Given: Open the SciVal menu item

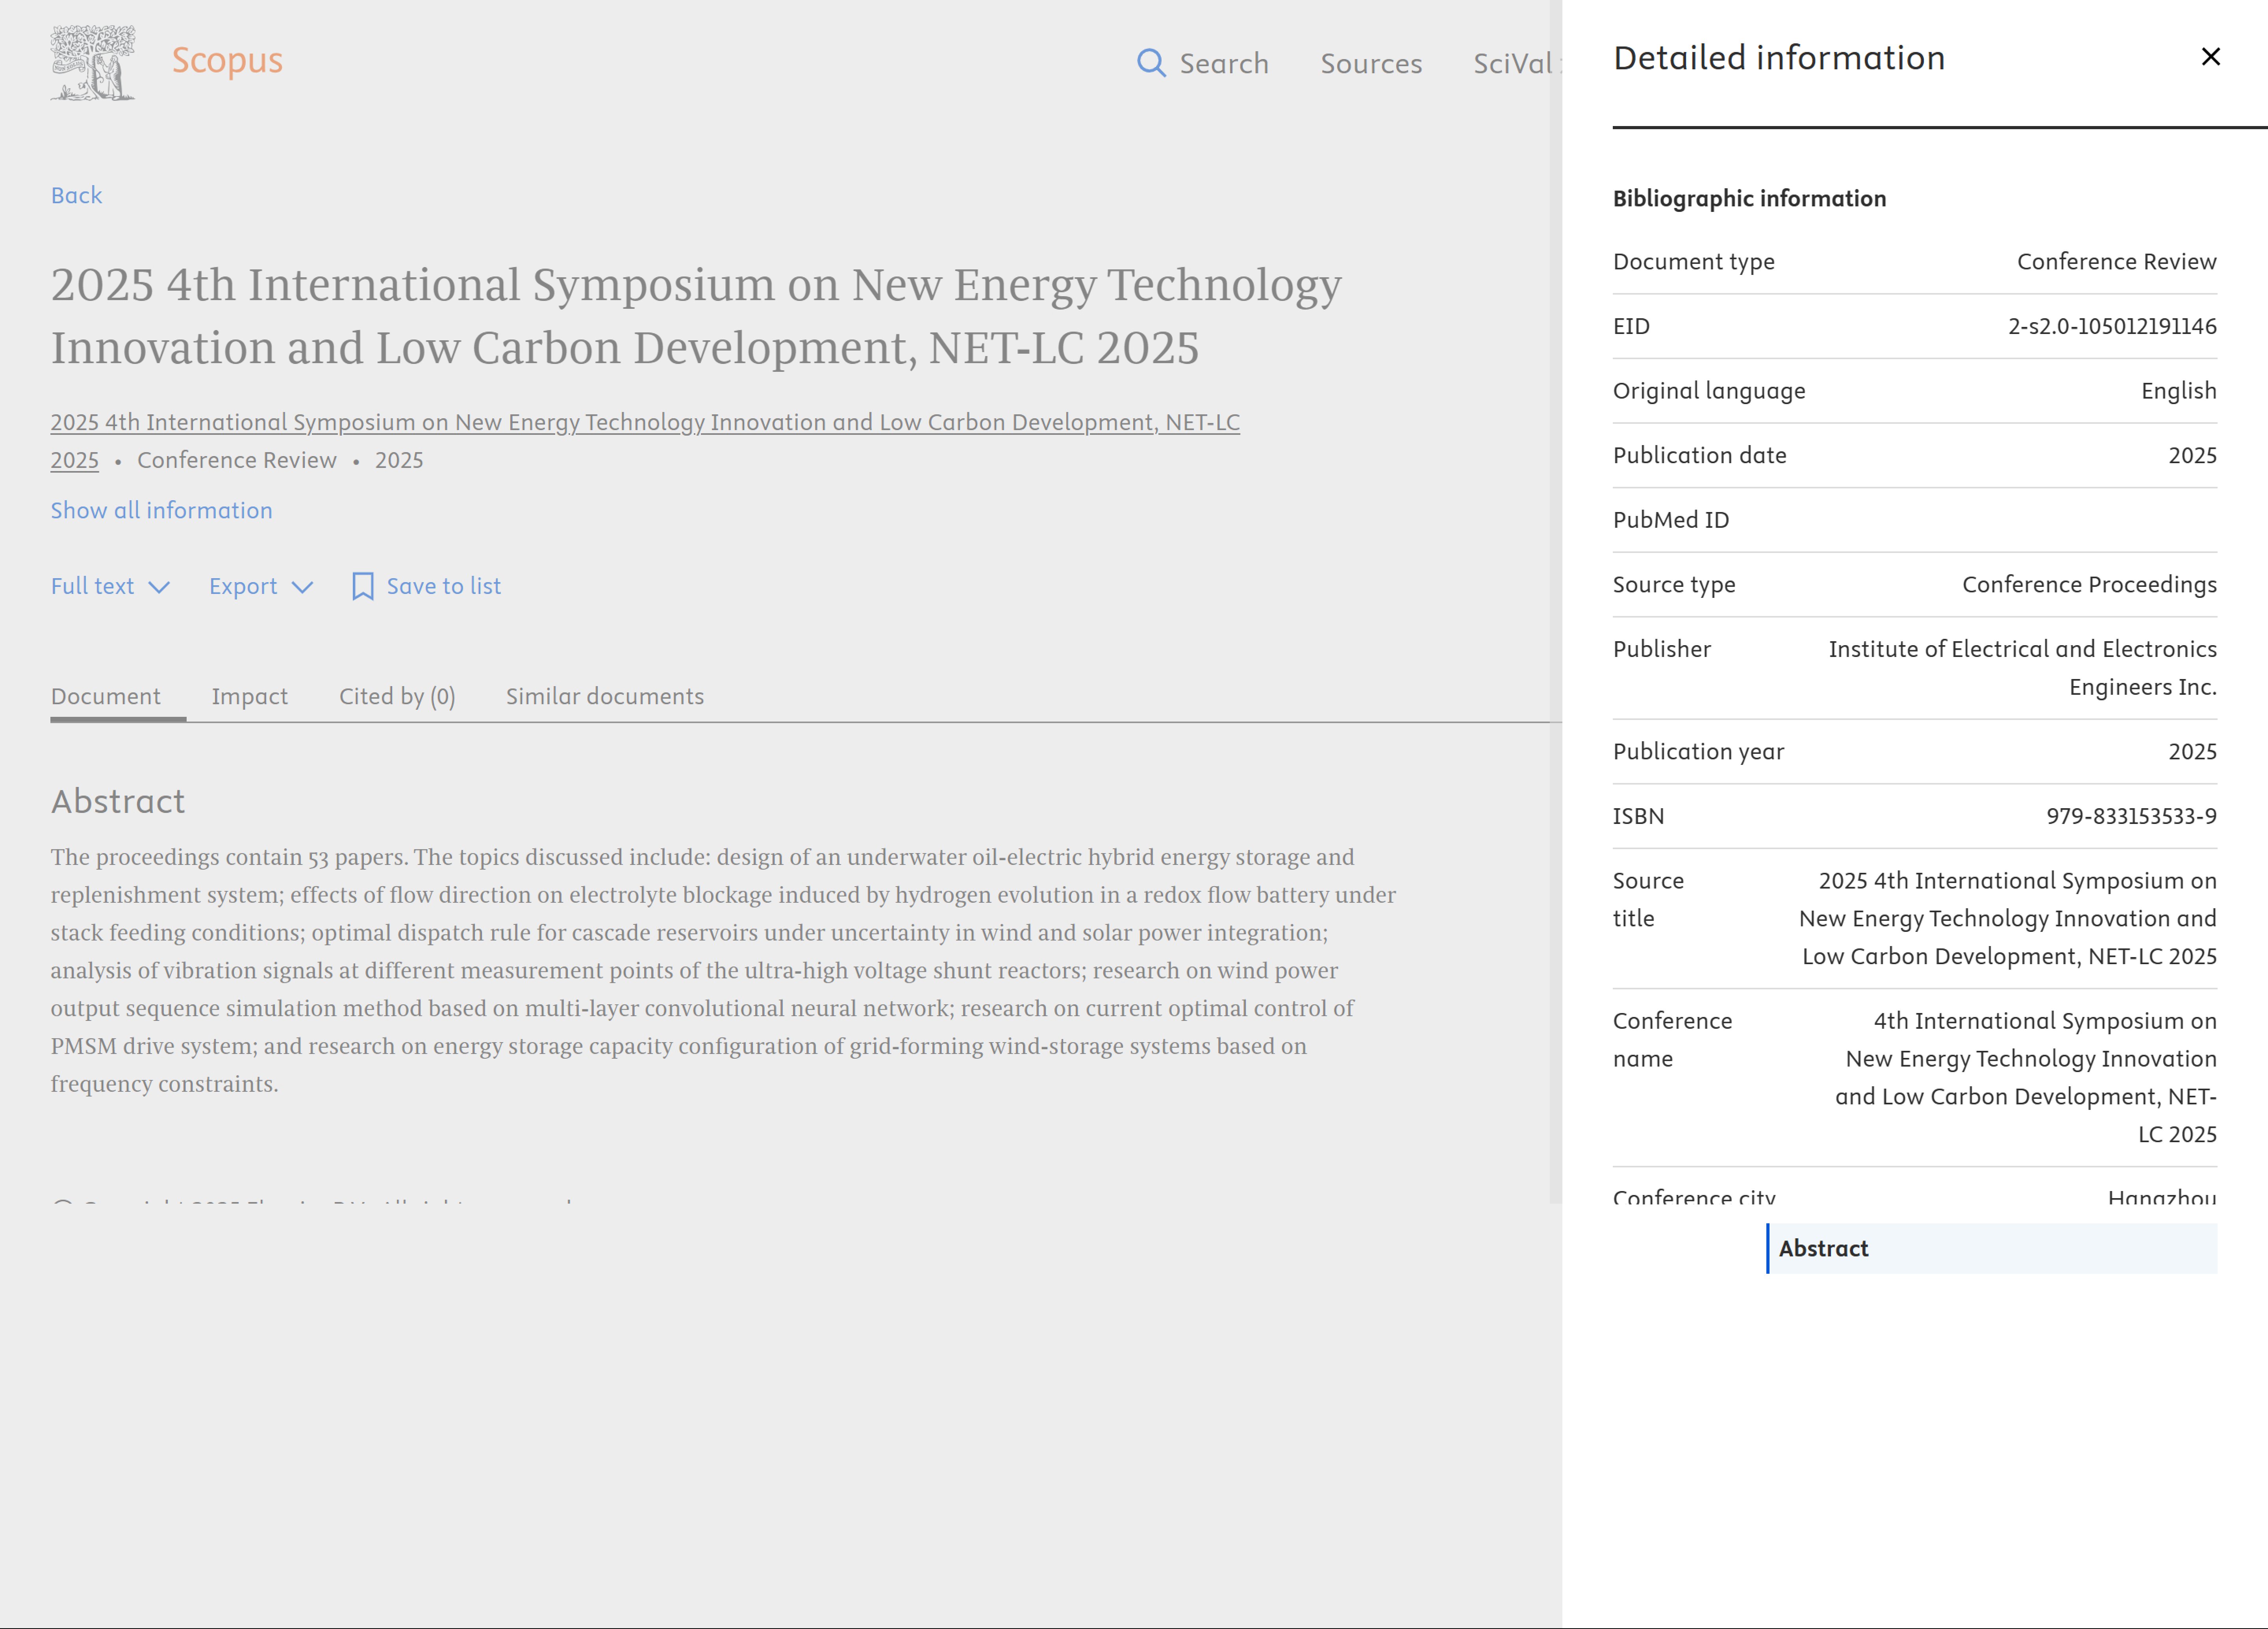Looking at the screenshot, I should click(1512, 63).
